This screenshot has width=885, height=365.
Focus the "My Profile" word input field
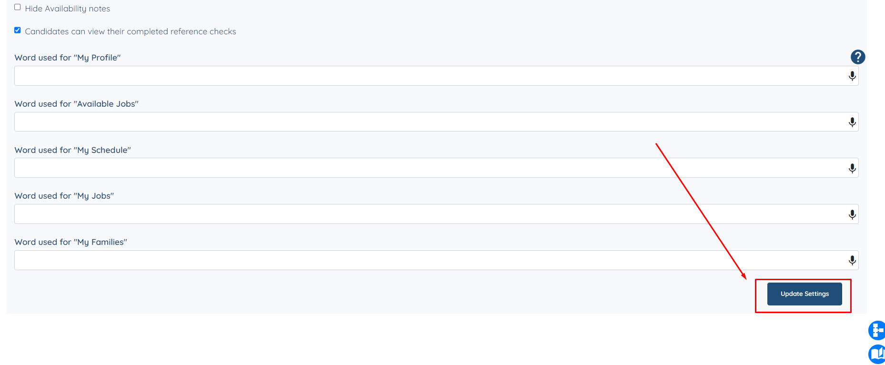(429, 76)
